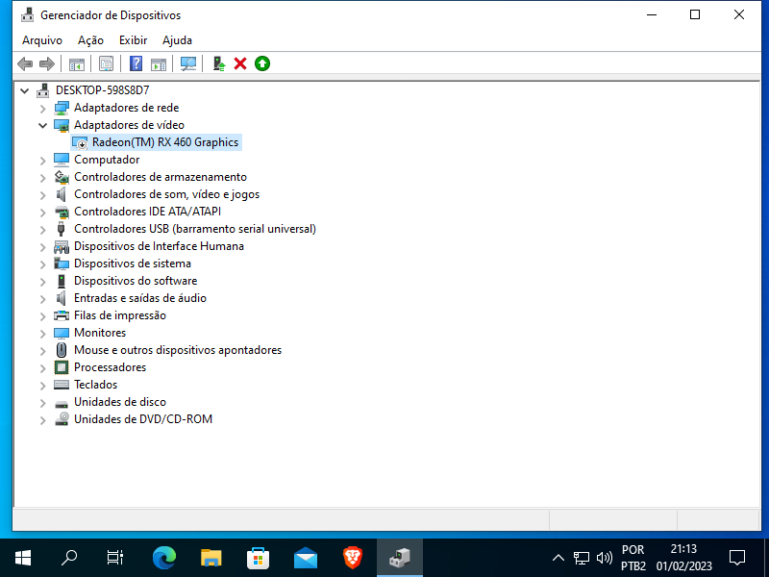Select Unidades de disco label
The height and width of the screenshot is (577, 769).
click(x=119, y=402)
